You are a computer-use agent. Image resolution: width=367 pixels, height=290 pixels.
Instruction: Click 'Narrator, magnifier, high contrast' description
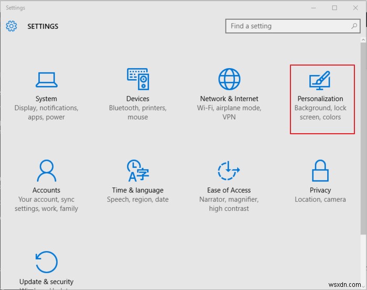click(x=229, y=204)
